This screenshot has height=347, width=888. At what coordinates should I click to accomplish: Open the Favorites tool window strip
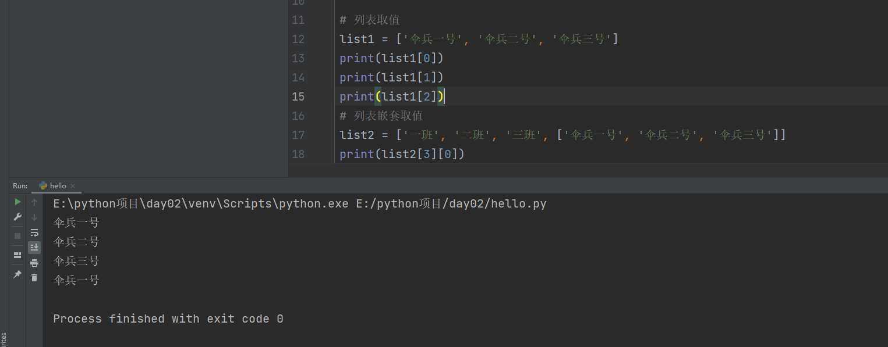click(3, 338)
